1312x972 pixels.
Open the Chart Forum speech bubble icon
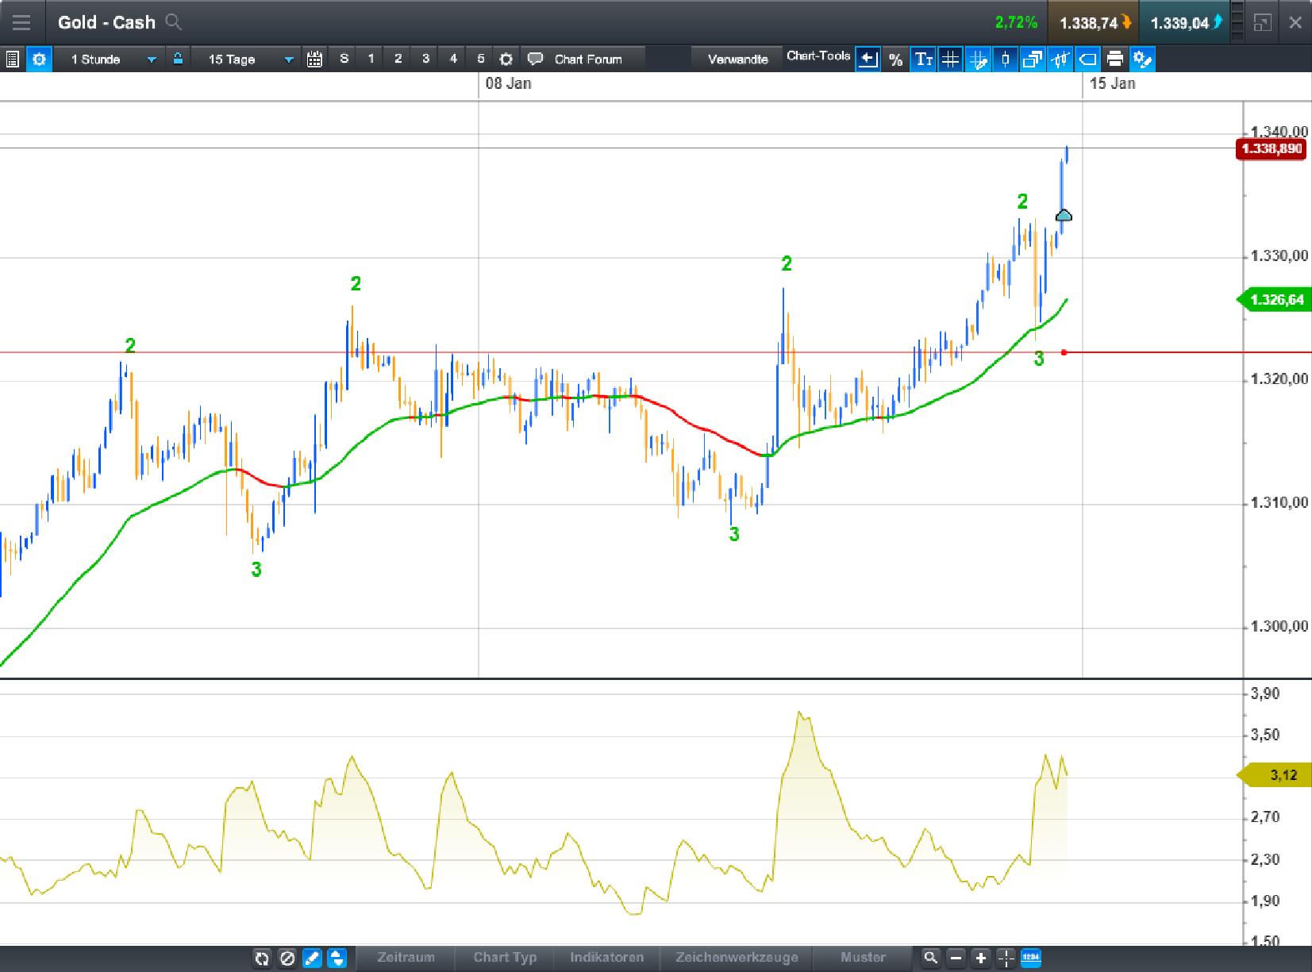(x=536, y=58)
